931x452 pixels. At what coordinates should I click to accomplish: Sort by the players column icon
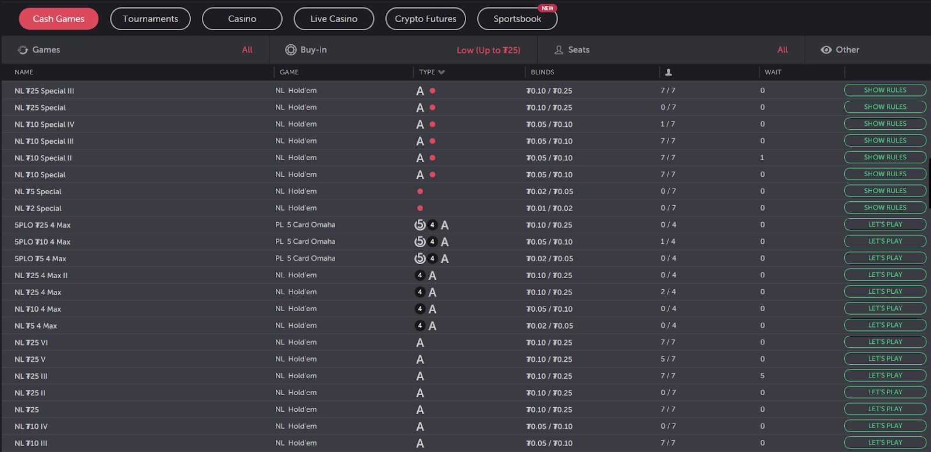pyautogui.click(x=669, y=72)
